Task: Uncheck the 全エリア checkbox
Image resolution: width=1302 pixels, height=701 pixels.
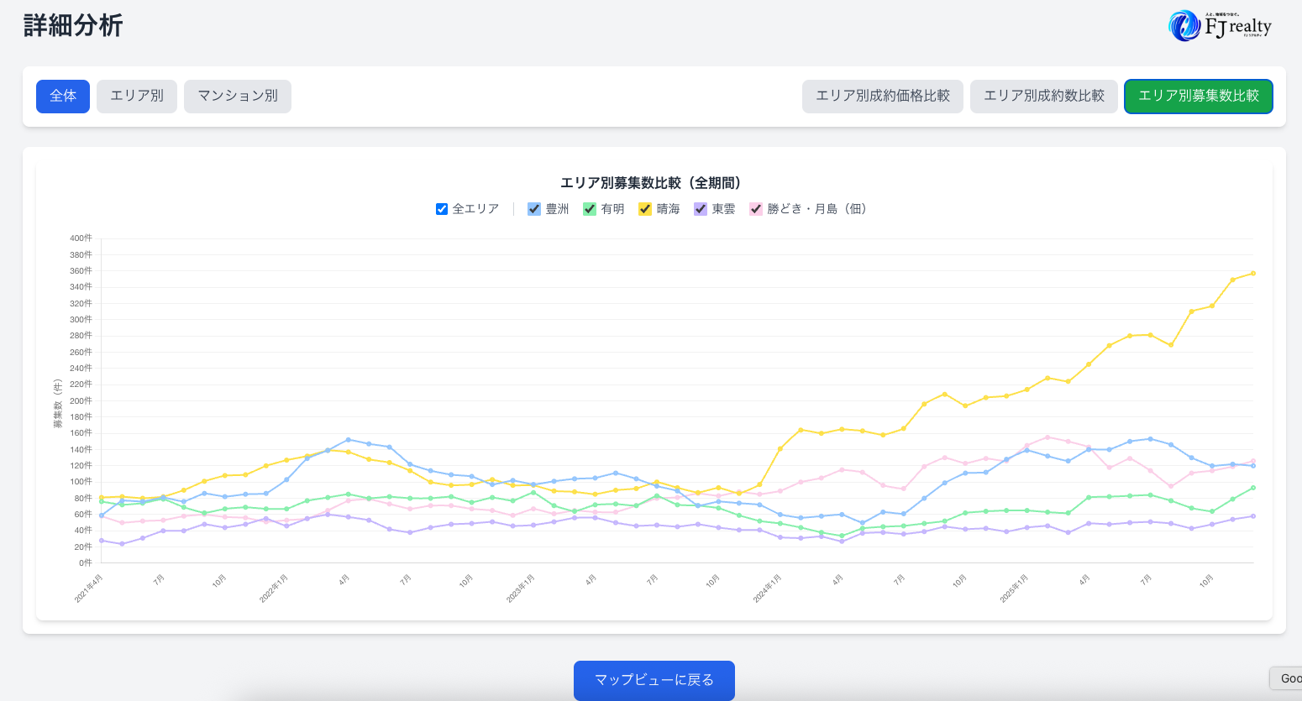Action: pos(442,209)
